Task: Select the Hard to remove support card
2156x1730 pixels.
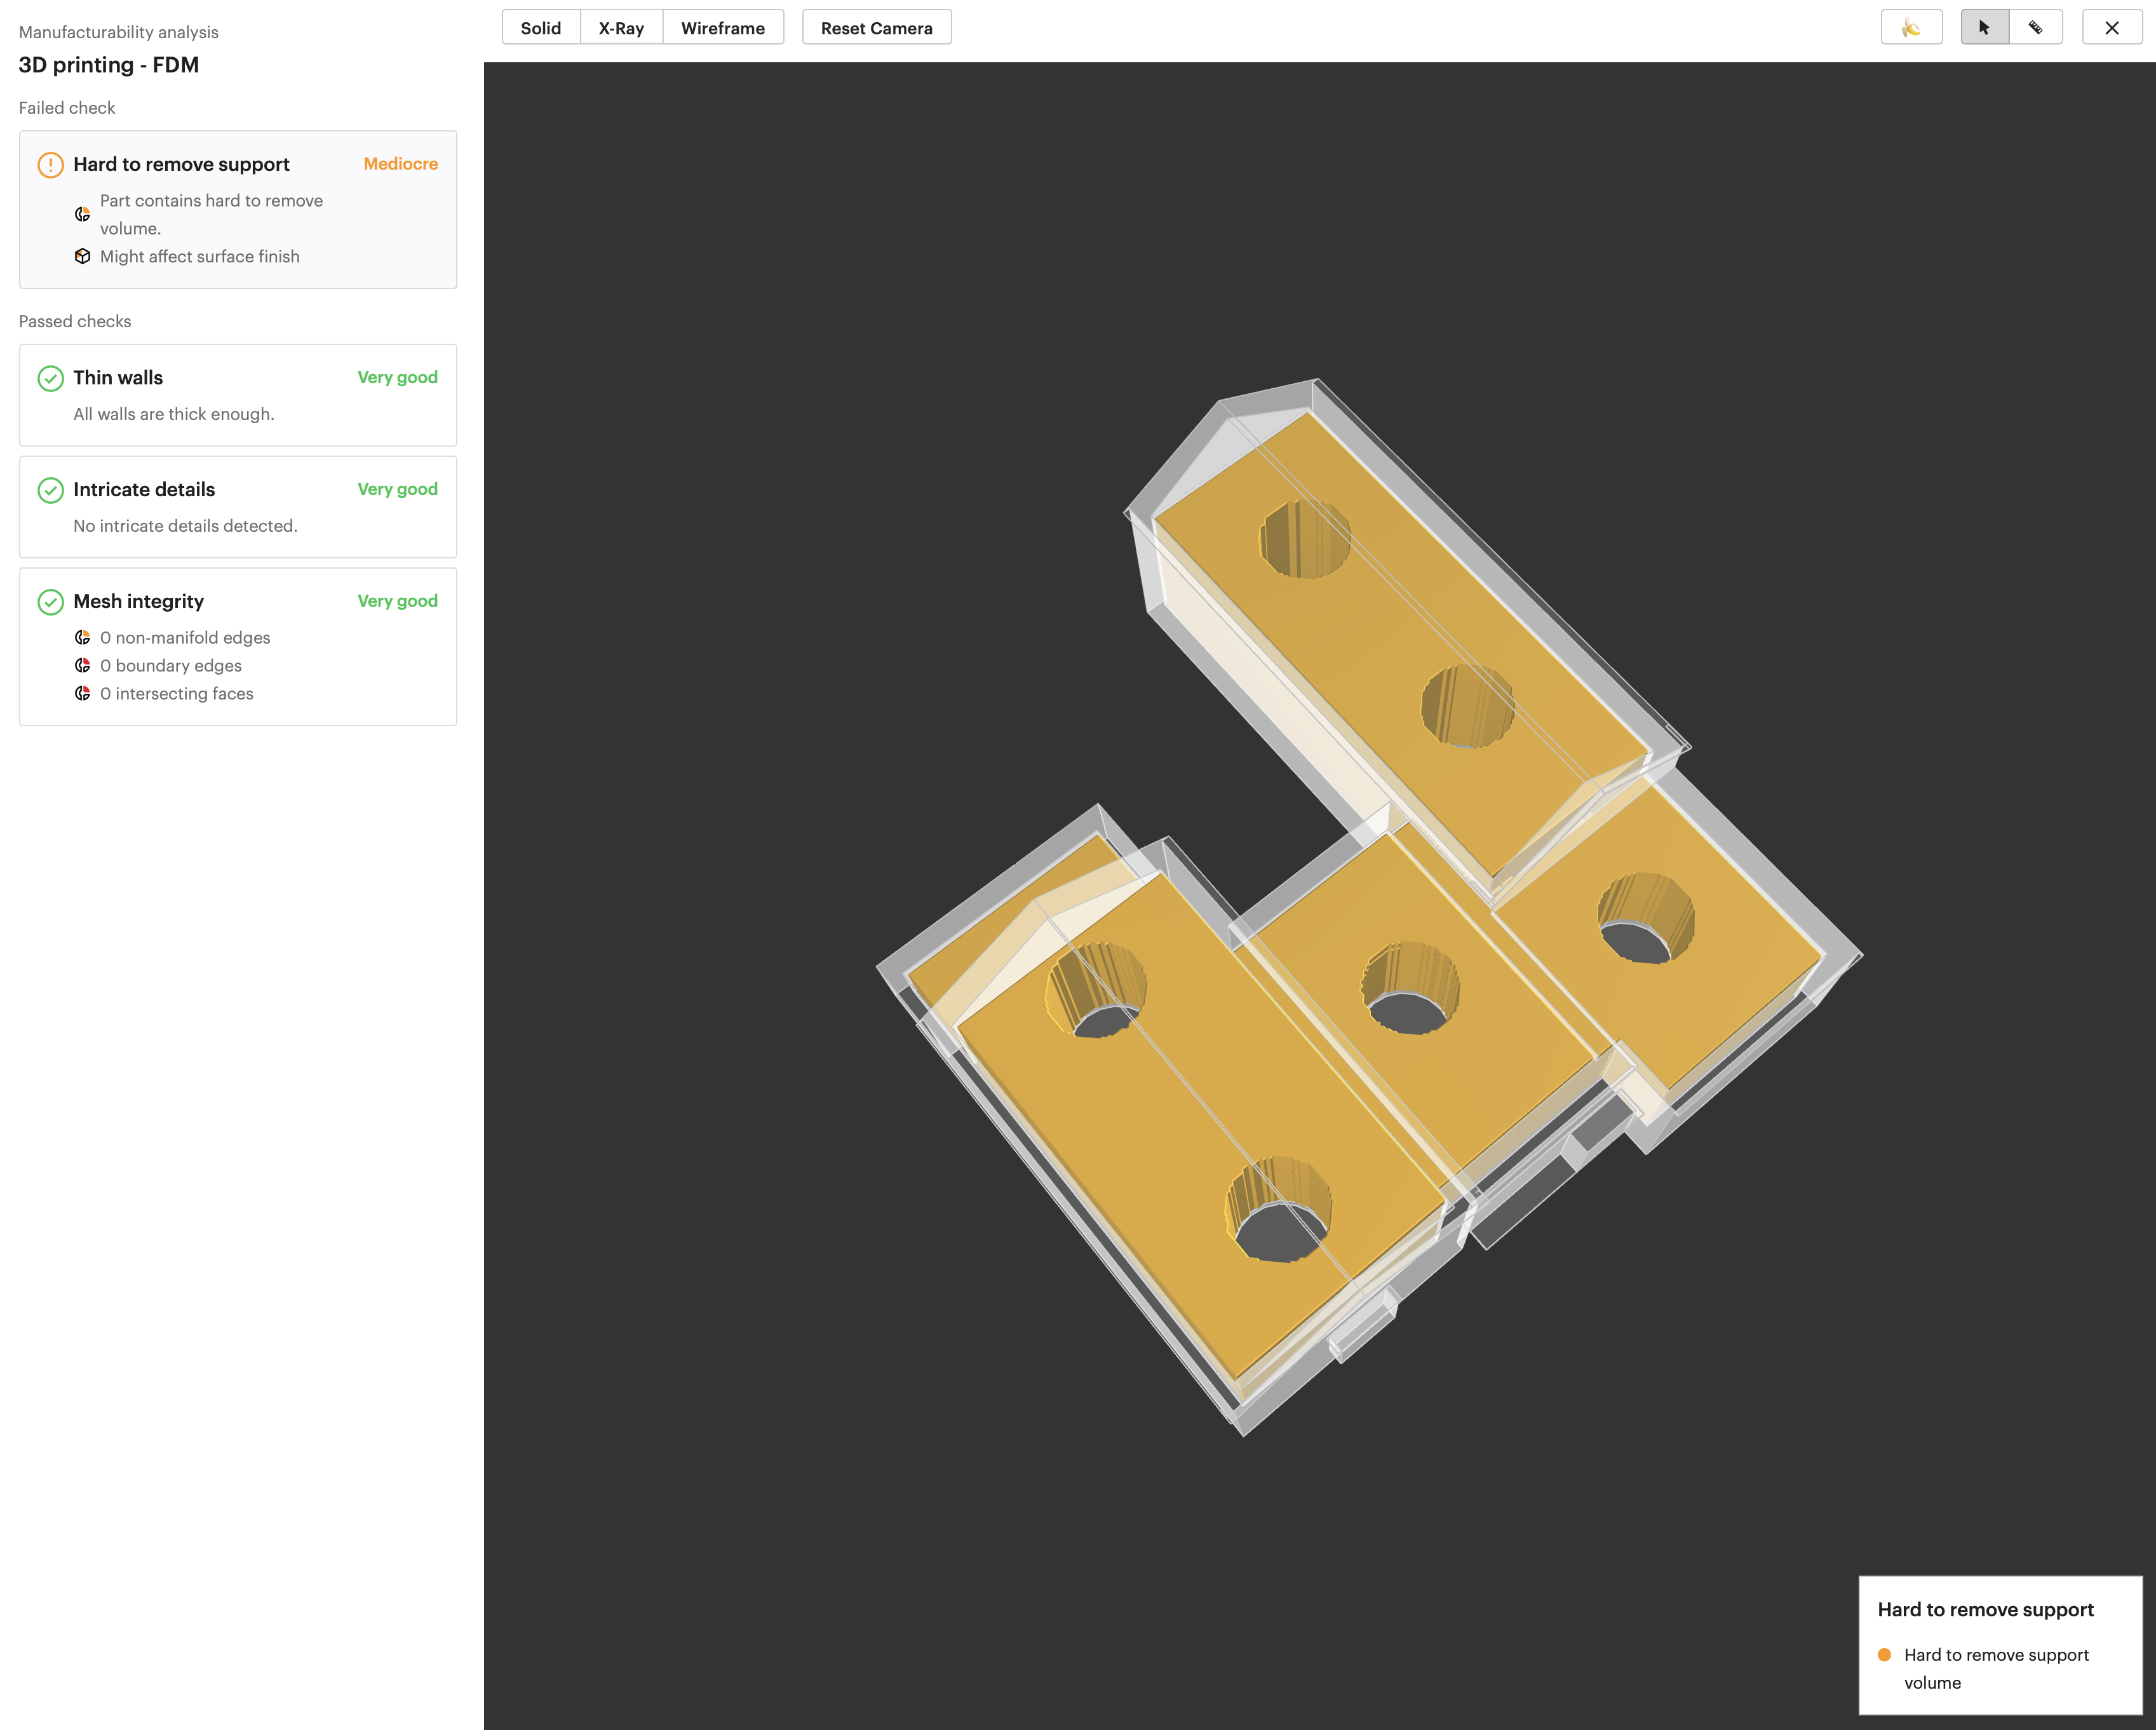Action: pyautogui.click(x=238, y=210)
